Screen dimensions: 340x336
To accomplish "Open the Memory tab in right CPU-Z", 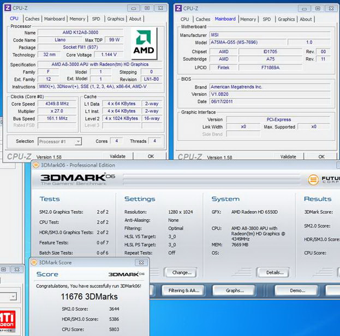I will coord(248,19).
